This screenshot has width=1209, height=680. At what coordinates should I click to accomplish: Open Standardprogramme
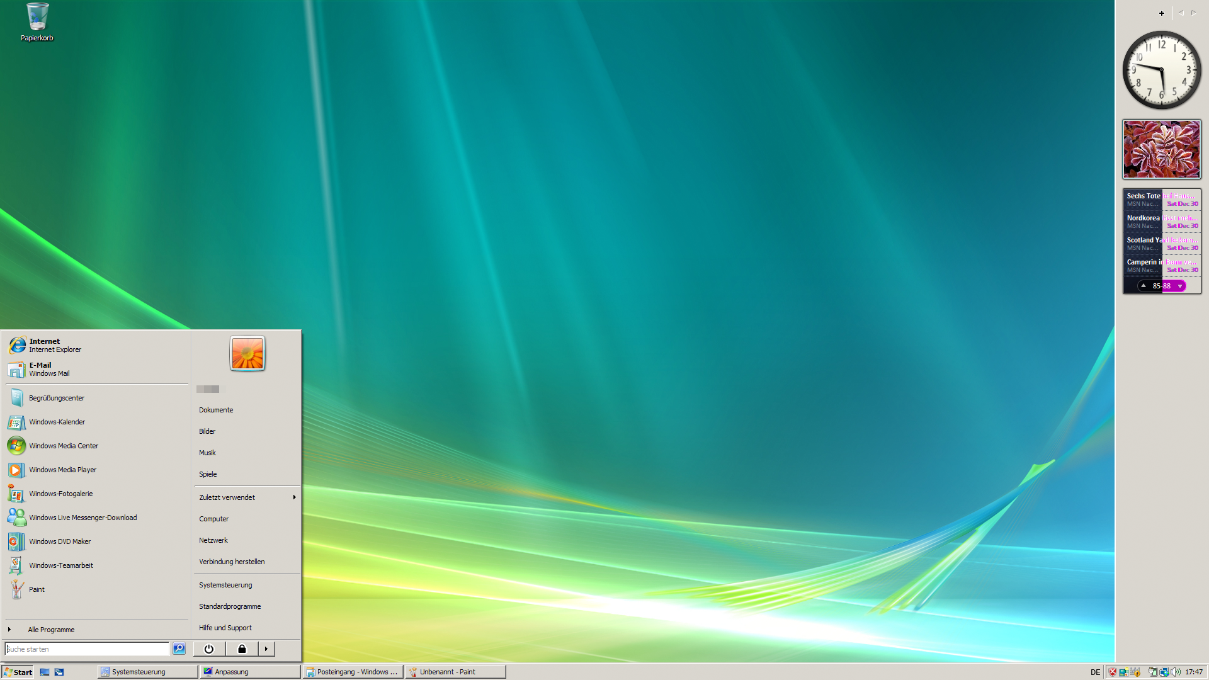pyautogui.click(x=247, y=606)
